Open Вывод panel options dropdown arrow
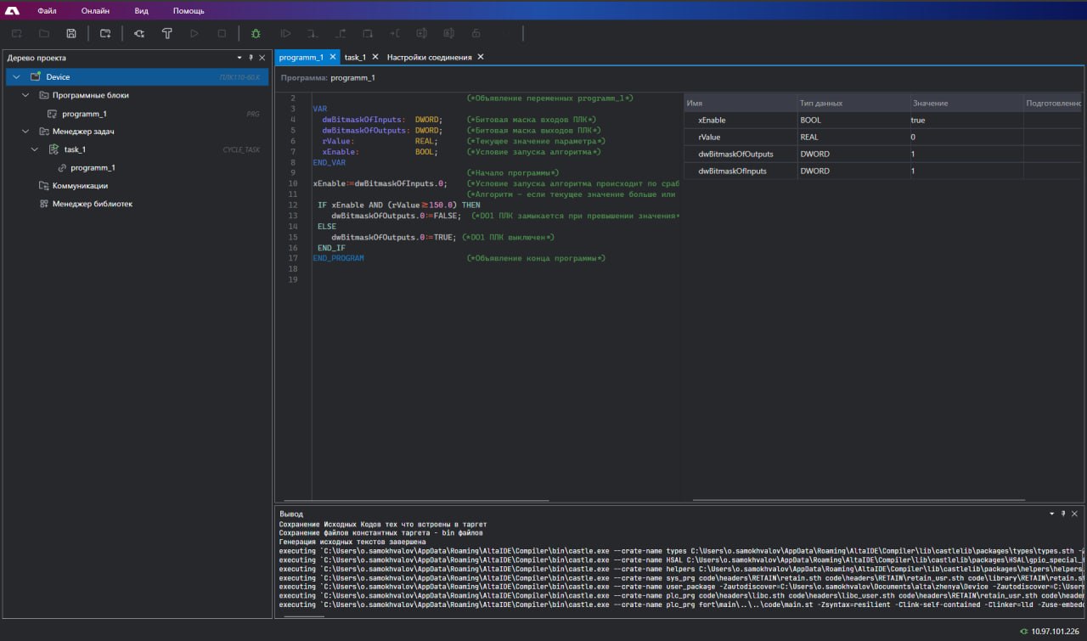Image resolution: width=1087 pixels, height=641 pixels. 1051,514
